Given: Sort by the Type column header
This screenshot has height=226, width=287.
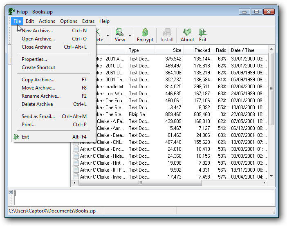Looking at the screenshot, I should [x=140, y=50].
